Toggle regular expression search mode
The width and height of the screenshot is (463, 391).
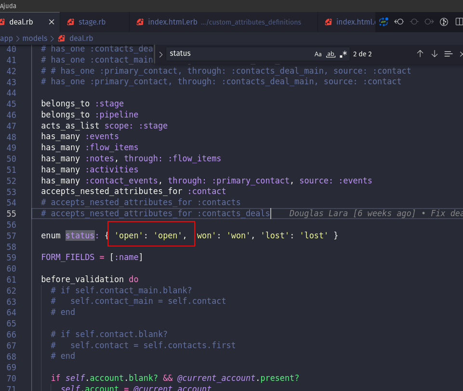pyautogui.click(x=343, y=54)
